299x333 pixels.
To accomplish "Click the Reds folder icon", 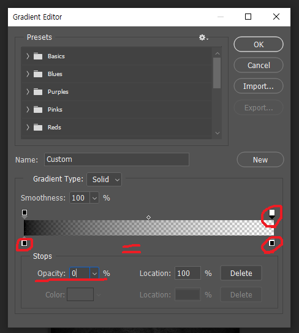I will [x=38, y=127].
